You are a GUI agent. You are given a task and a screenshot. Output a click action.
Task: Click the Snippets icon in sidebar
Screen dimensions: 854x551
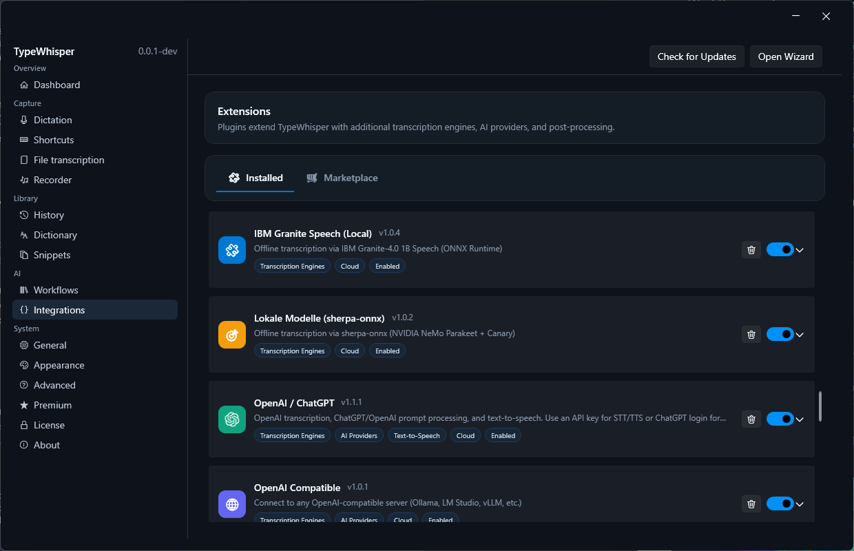point(24,255)
